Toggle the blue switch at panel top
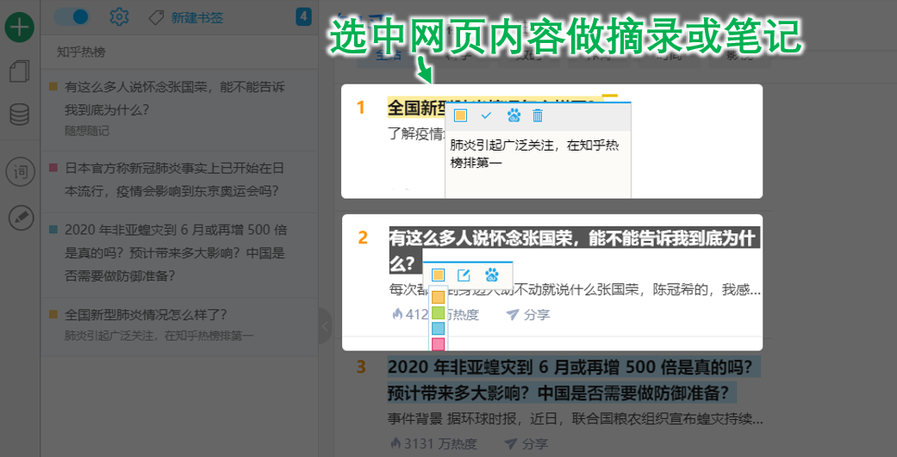 (x=72, y=16)
